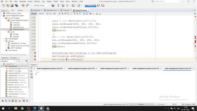Select bank management system (run) #10 output tab
The width and height of the screenshot is (197, 111).
(x=81, y=68)
